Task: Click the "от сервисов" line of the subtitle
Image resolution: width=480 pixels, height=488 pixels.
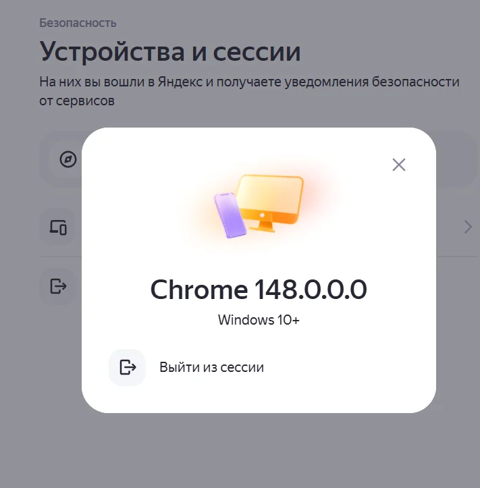Action: [77, 101]
